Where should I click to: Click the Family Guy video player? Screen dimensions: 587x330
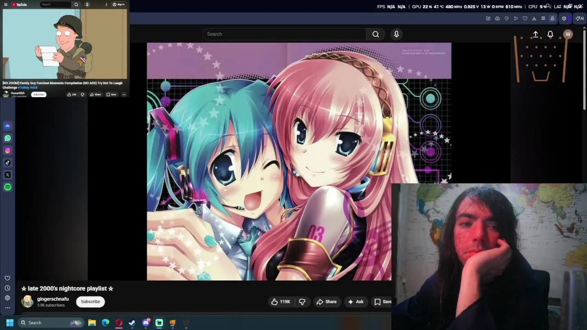[65, 44]
